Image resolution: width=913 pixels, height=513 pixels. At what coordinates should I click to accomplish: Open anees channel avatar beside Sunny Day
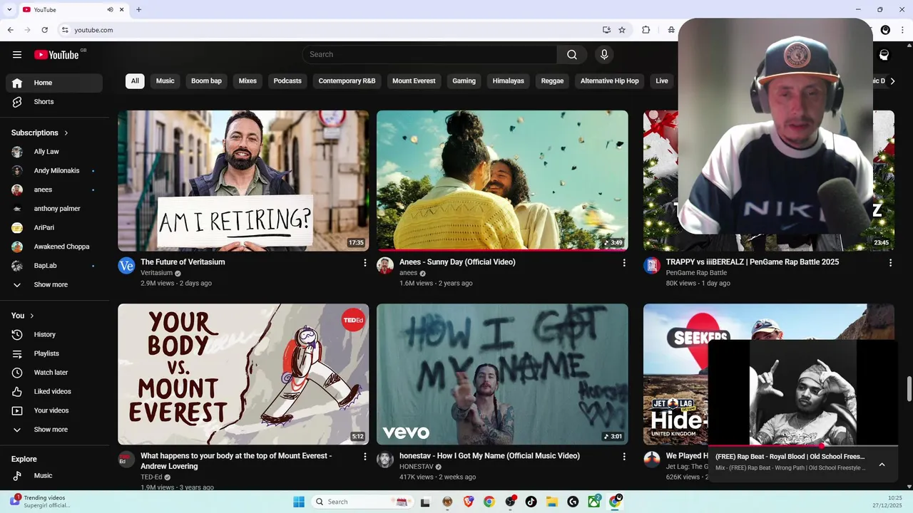click(x=385, y=266)
